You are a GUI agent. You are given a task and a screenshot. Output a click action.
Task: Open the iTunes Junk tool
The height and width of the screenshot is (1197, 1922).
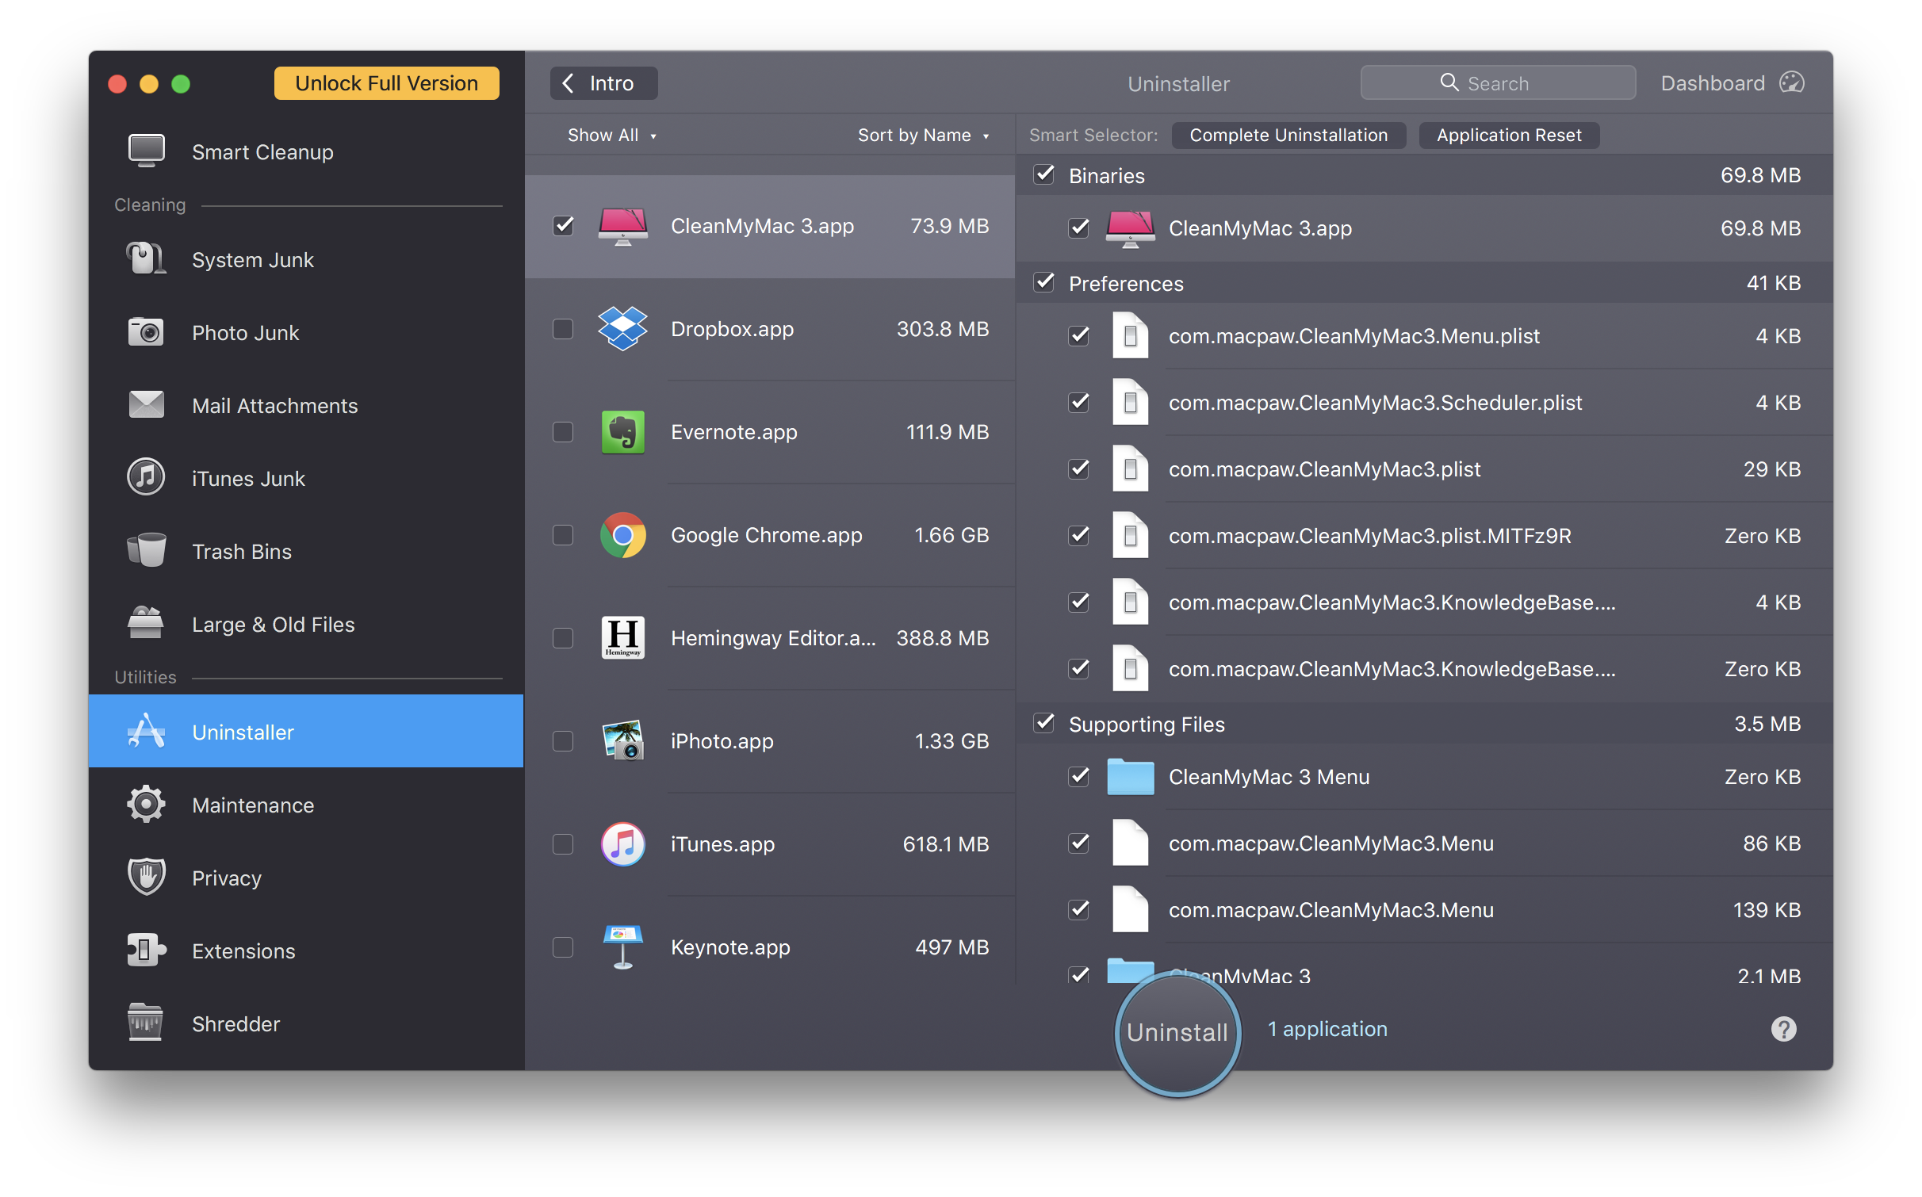248,478
